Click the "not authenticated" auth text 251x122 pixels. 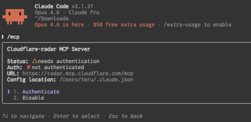(58, 67)
